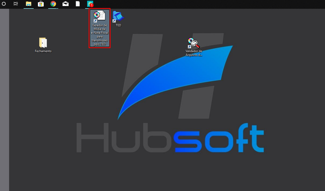Select the TED desktop shortcut

pyautogui.click(x=118, y=19)
